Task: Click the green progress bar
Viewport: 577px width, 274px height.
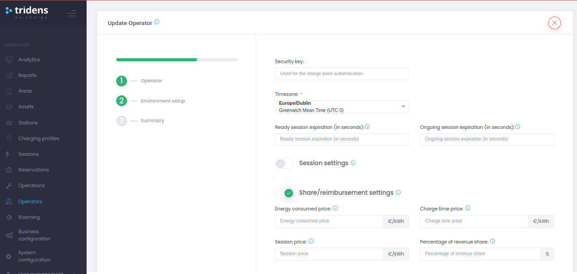Action: [x=156, y=60]
